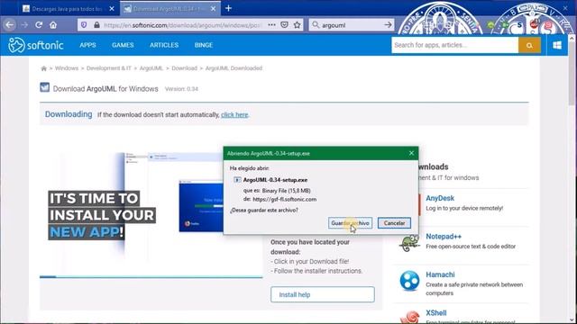Submit the argouml search with arrow icon
This screenshot has height=324, width=577.
388,25
